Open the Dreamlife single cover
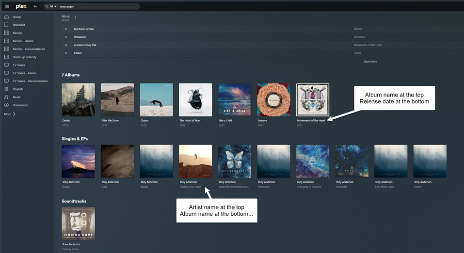The image size is (464, 253). coord(352,161)
